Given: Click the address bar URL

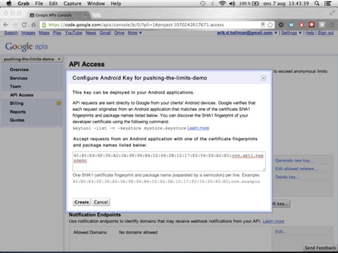Looking at the screenshot, I should click(136, 25).
